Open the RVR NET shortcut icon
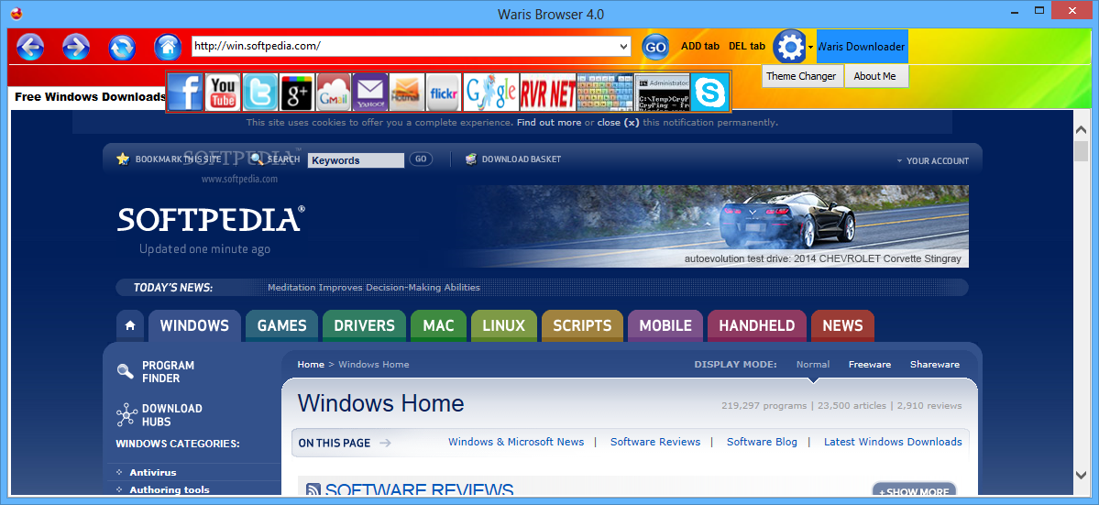1099x505 pixels. click(x=548, y=92)
